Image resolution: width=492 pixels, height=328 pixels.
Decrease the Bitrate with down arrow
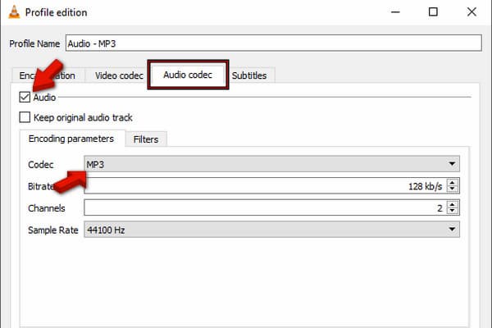(x=452, y=189)
